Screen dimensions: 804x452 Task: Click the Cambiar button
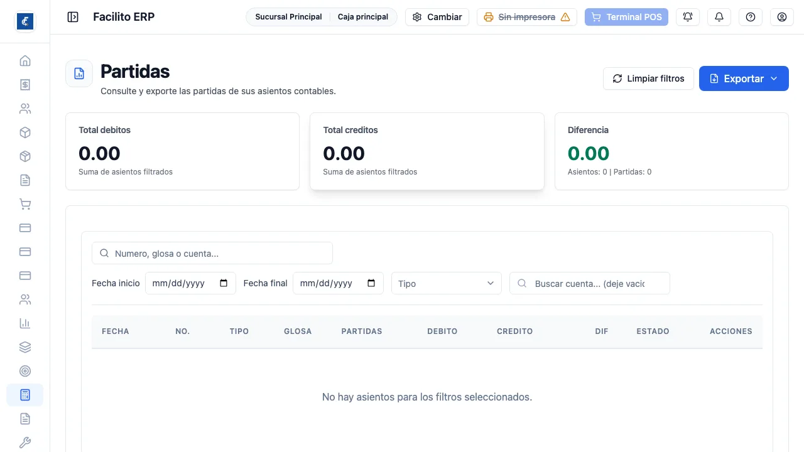[437, 17]
